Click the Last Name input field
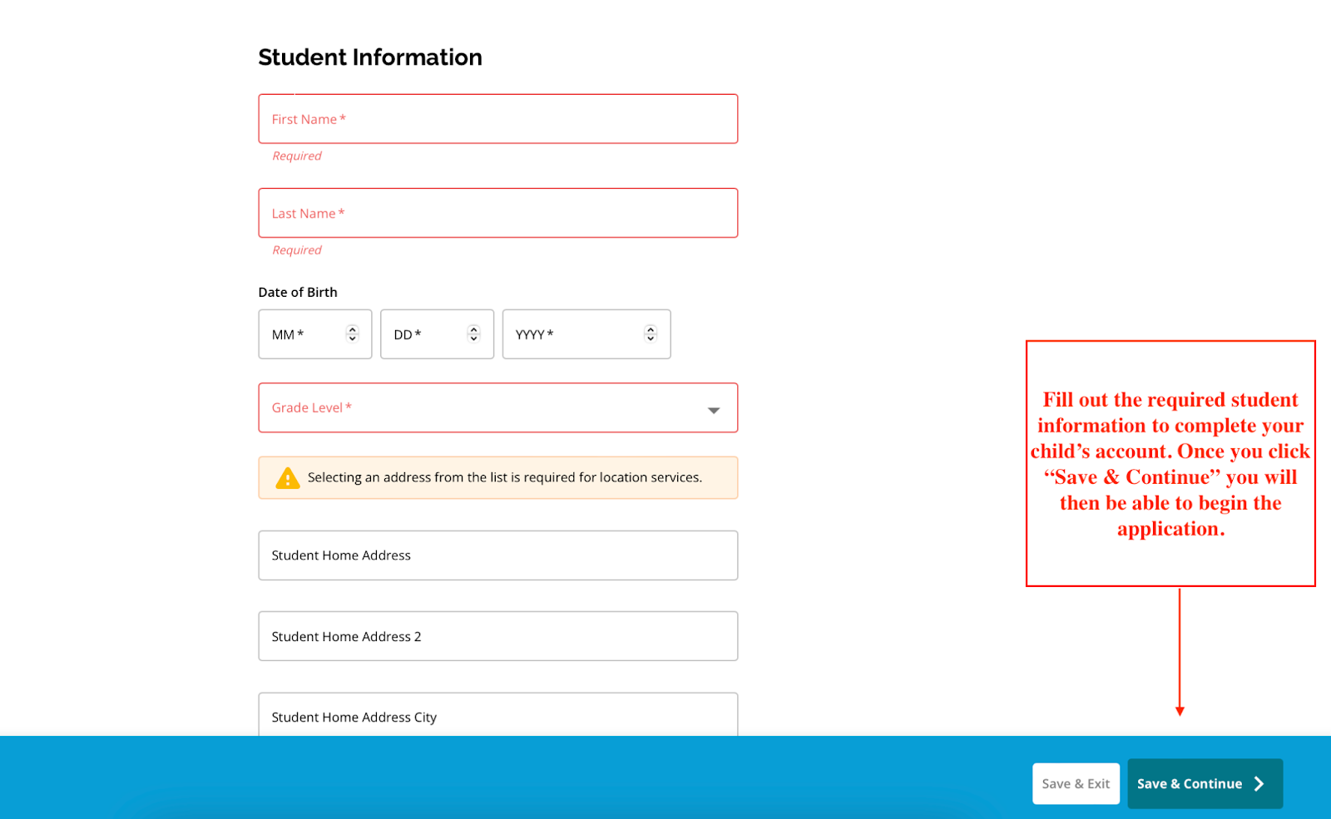Screen dimensions: 1331x819 (497, 213)
